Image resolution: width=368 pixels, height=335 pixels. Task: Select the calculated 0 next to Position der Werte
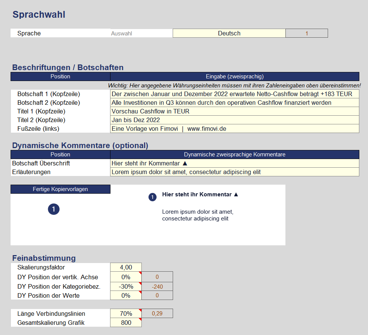(x=157, y=295)
